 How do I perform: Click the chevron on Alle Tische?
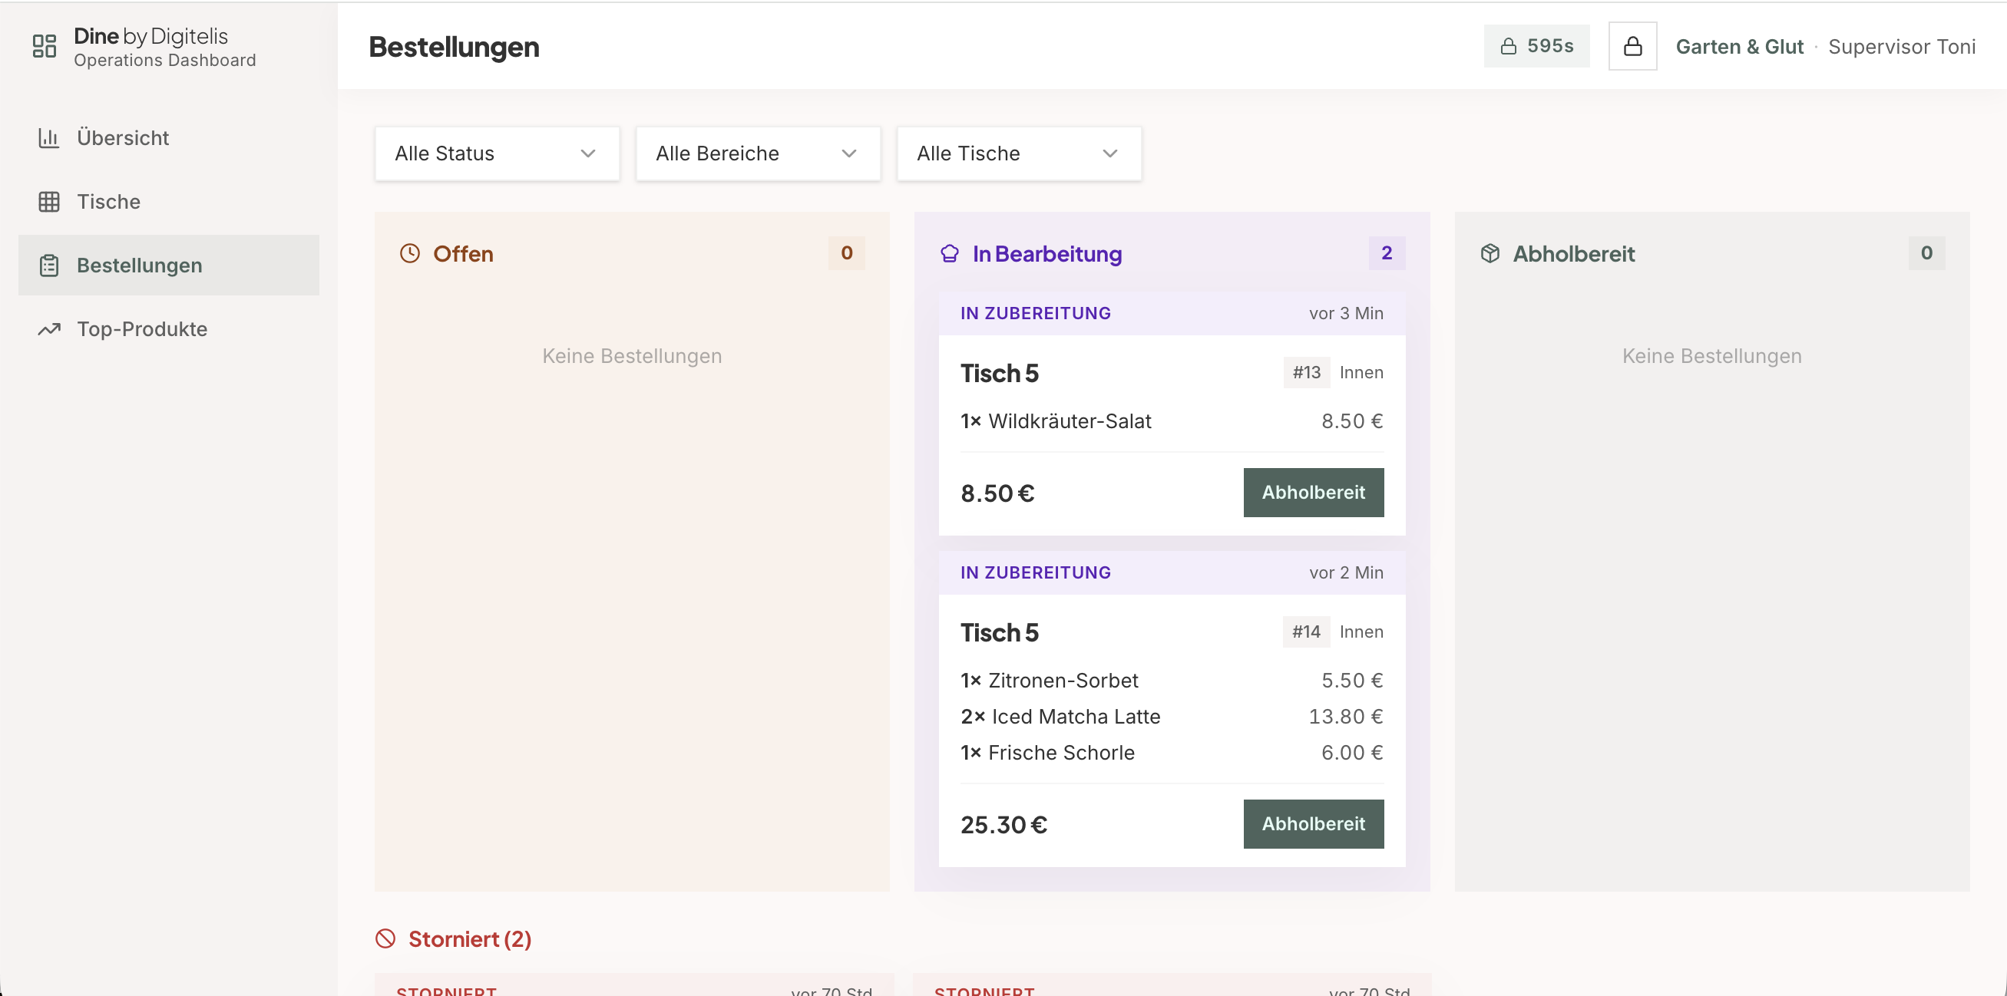pos(1110,153)
